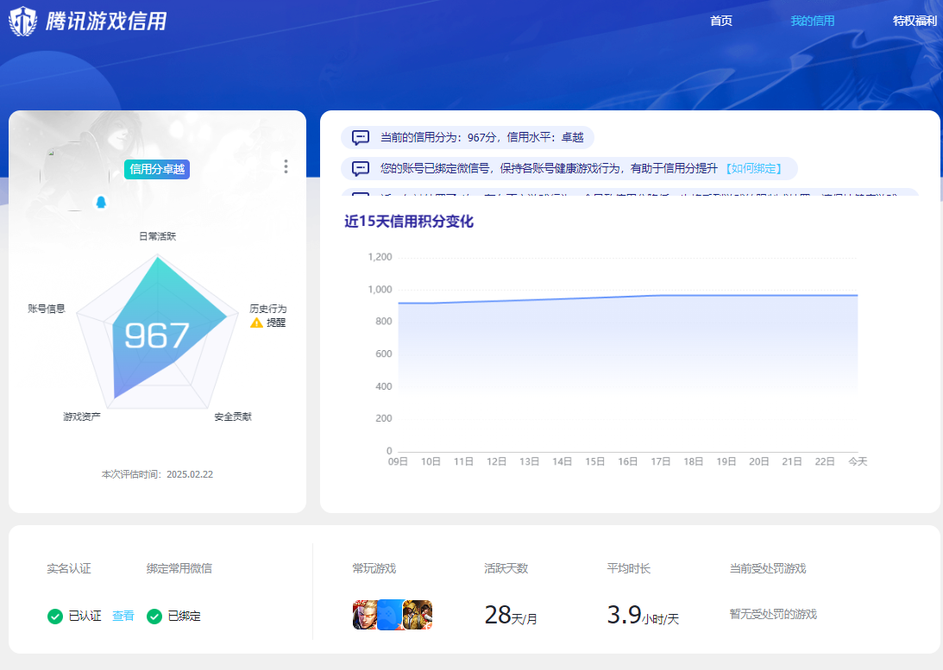Click the credit line at 今天 end point
943x670 pixels.
pyautogui.click(x=857, y=295)
